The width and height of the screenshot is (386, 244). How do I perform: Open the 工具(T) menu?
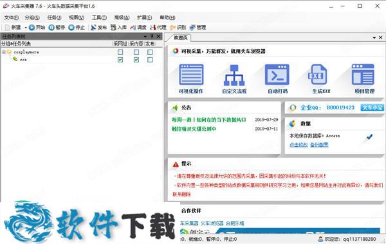coord(99,17)
